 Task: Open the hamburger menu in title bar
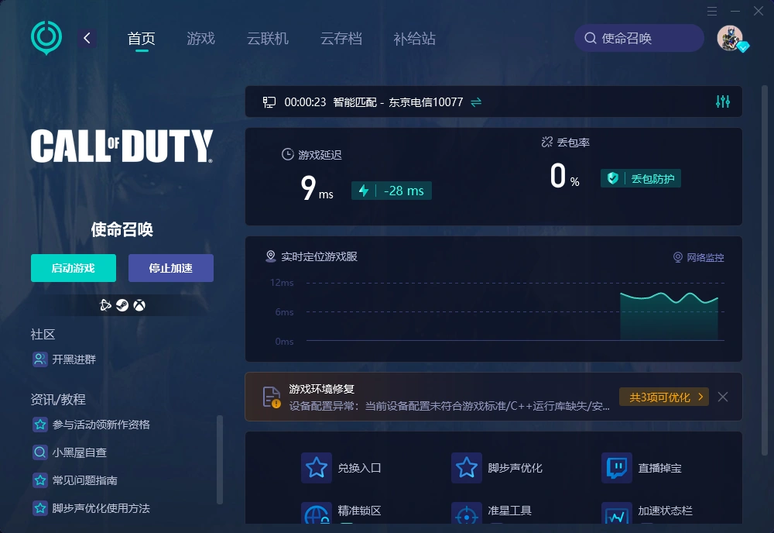pyautogui.click(x=712, y=11)
